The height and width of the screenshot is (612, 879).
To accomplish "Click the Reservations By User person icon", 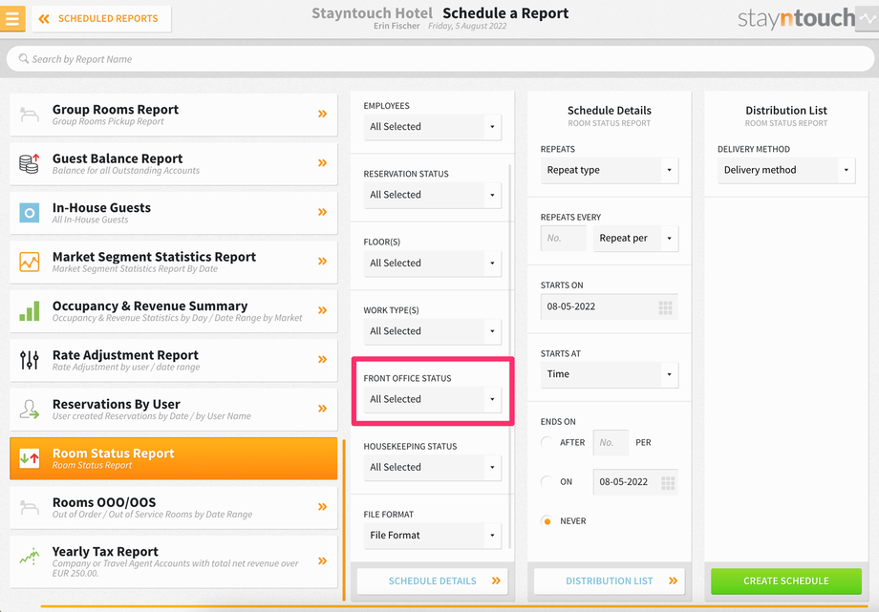I will click(x=30, y=410).
